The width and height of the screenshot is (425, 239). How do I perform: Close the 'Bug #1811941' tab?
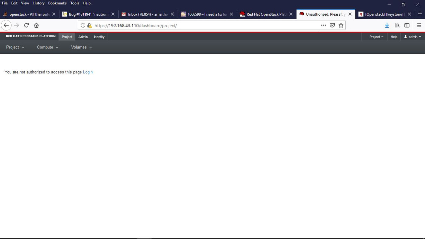(x=113, y=14)
